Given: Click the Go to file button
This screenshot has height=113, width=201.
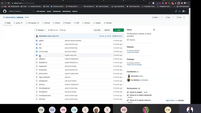Looking at the screenshot, I should (x=97, y=30).
